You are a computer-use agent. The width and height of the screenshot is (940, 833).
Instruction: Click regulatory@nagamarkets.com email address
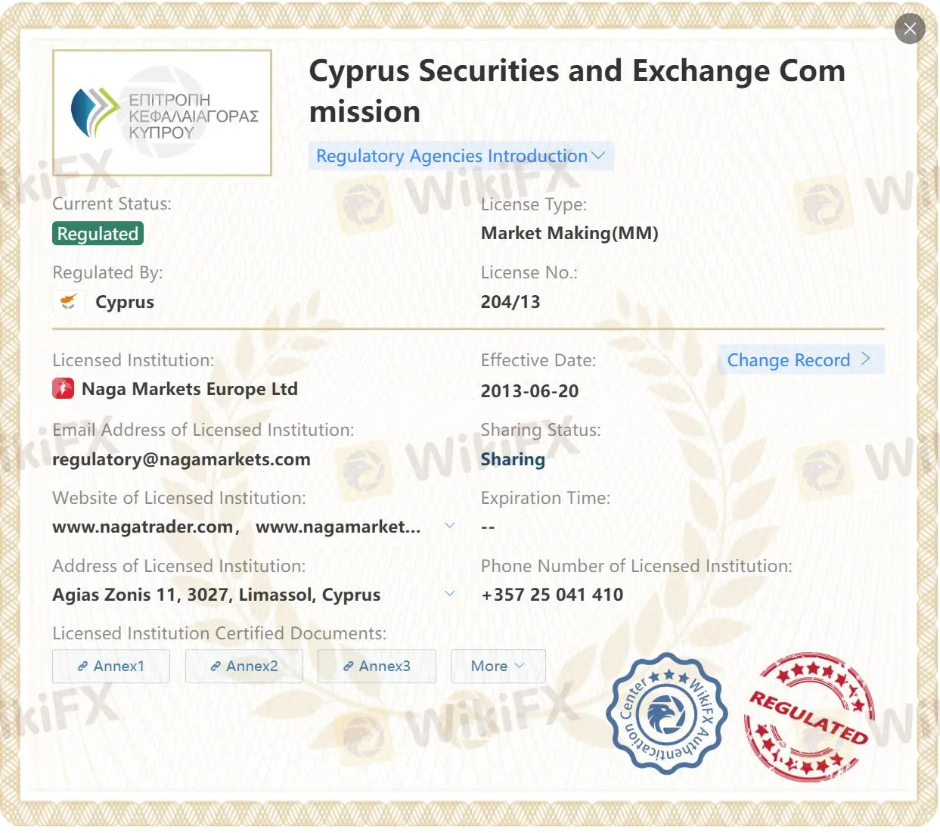point(181,459)
